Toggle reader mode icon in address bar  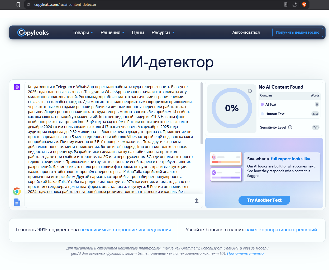[x=286, y=4]
